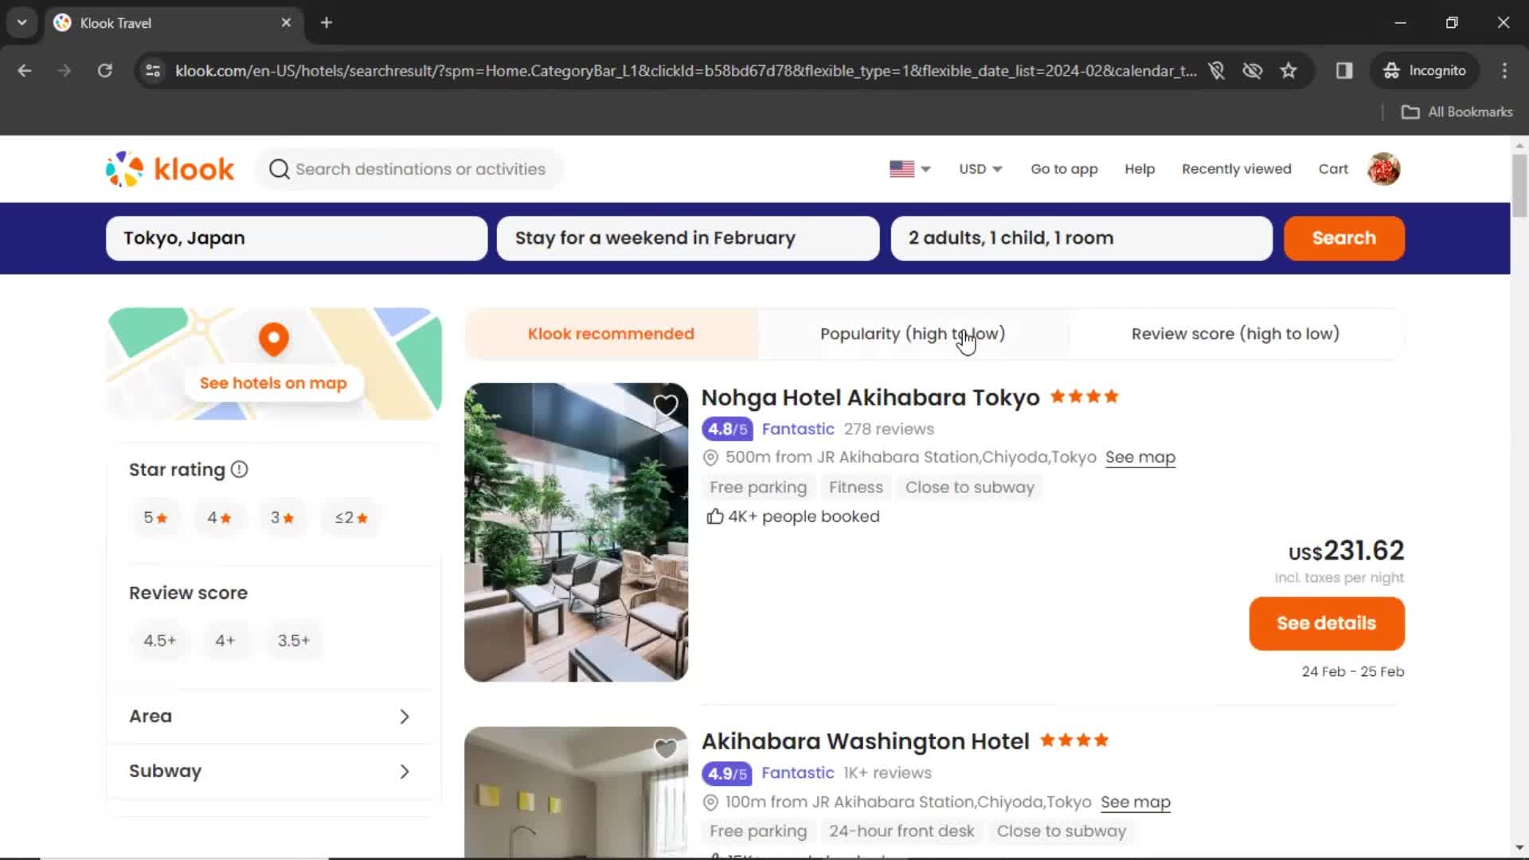Open the Help menu item

pos(1140,169)
